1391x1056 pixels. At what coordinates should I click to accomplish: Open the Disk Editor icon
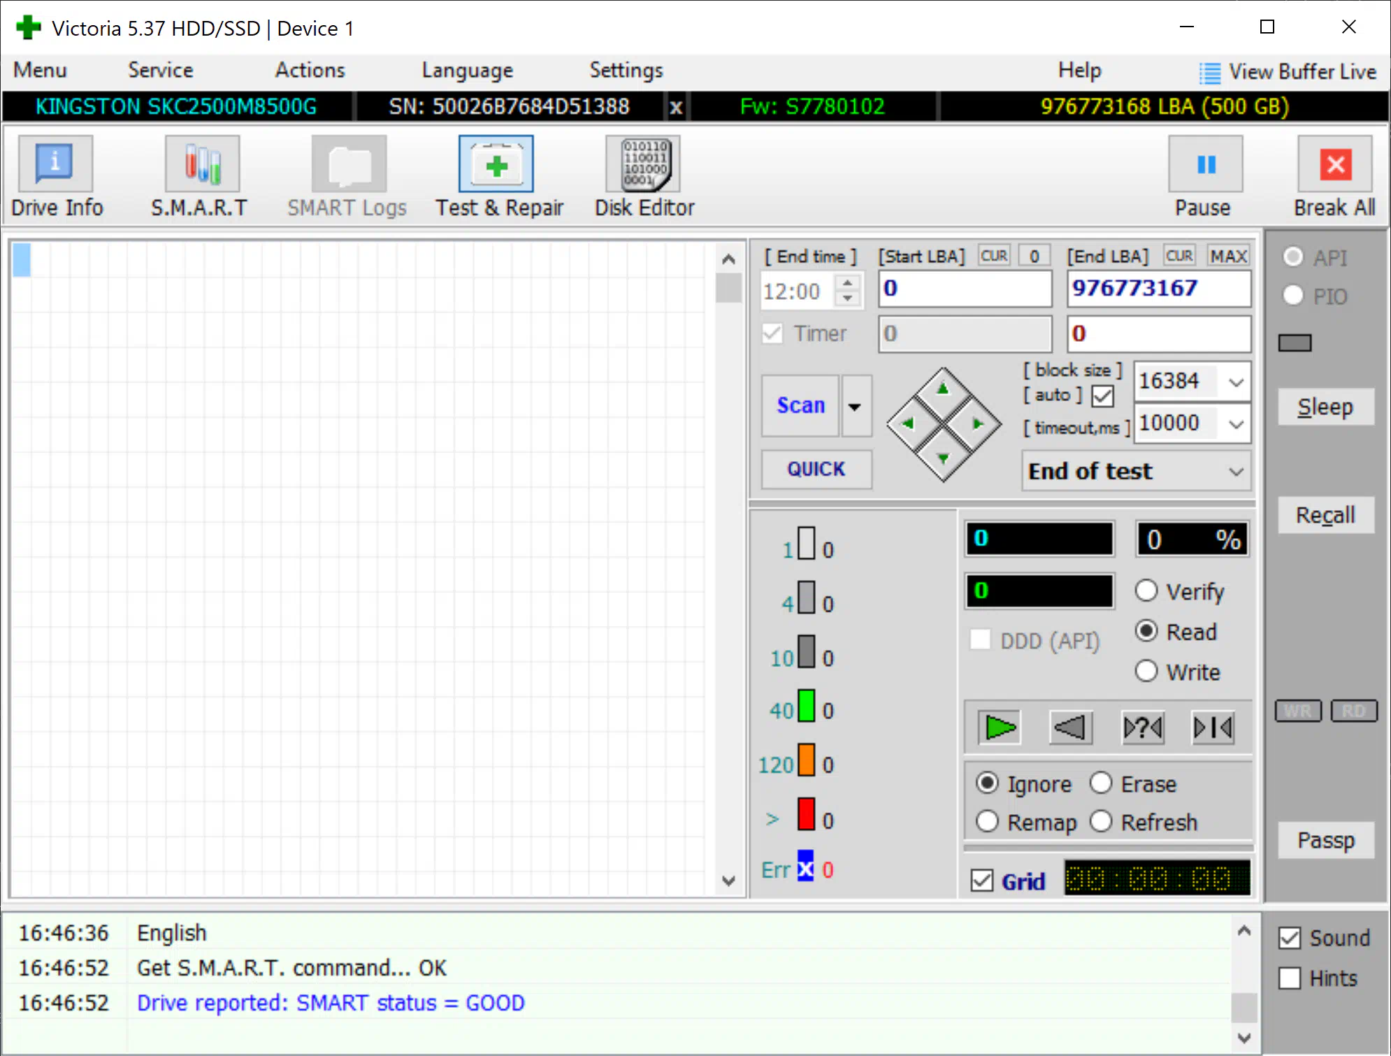[x=642, y=164]
